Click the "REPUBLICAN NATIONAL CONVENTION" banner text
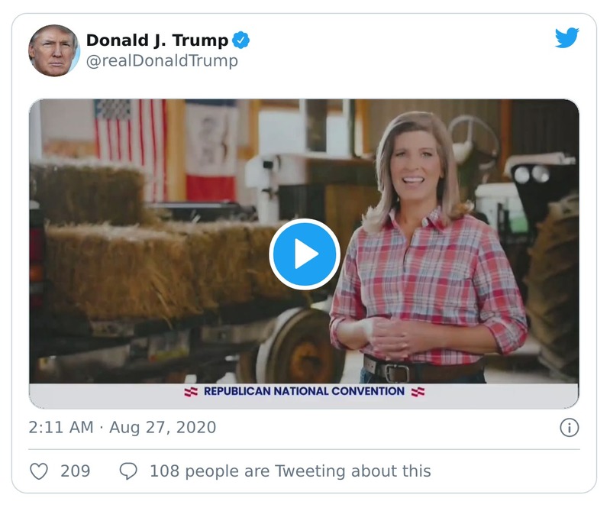 pyautogui.click(x=305, y=392)
